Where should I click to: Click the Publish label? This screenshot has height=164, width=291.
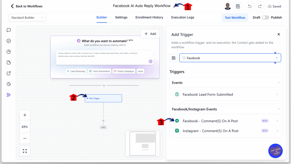[x=276, y=17]
